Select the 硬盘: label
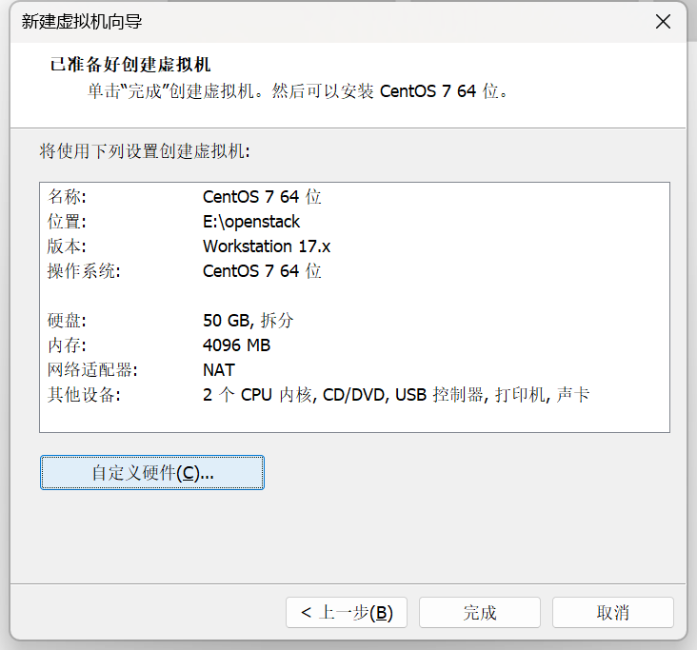Image resolution: width=697 pixels, height=650 pixels. 67,321
